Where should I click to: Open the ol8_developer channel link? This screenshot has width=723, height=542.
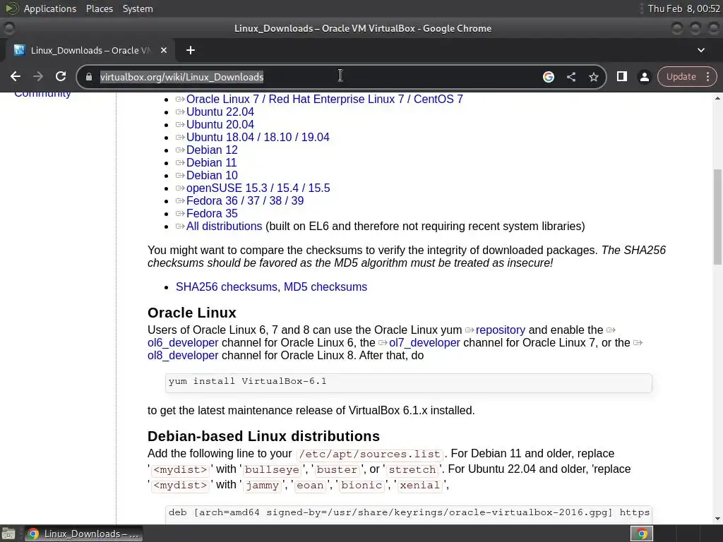point(183,356)
